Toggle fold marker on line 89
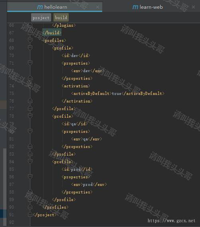Viewport: 200px width, 227px height. 30,199
